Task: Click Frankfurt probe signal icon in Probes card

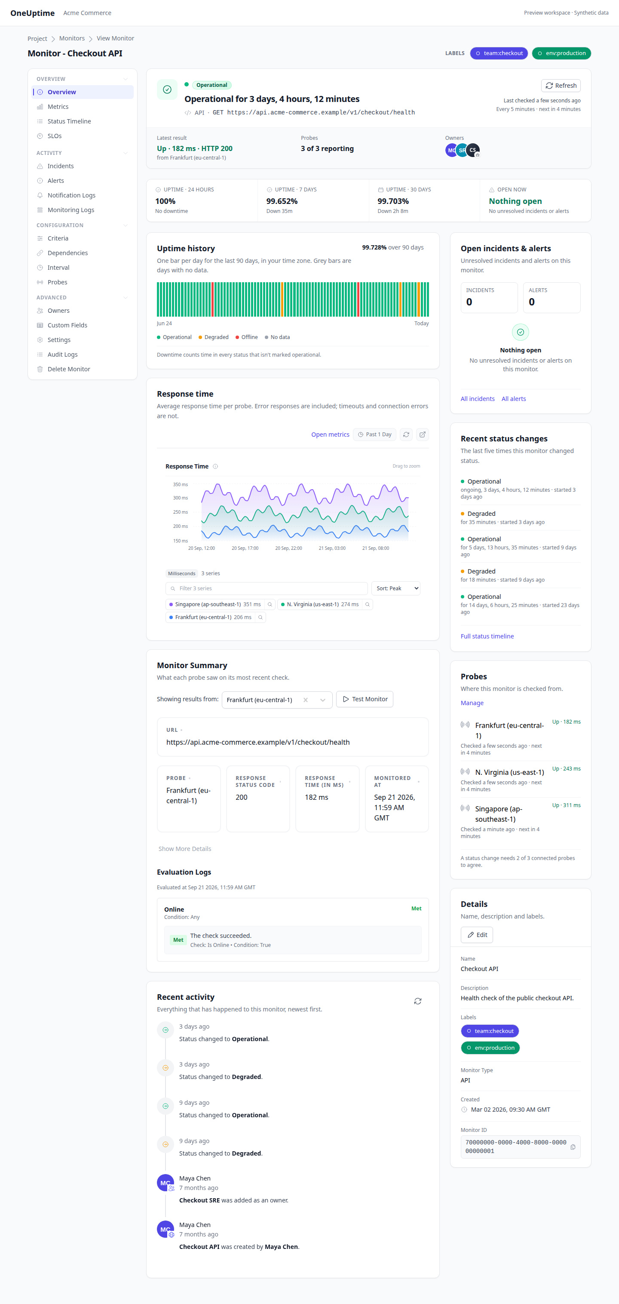Action: tap(465, 725)
